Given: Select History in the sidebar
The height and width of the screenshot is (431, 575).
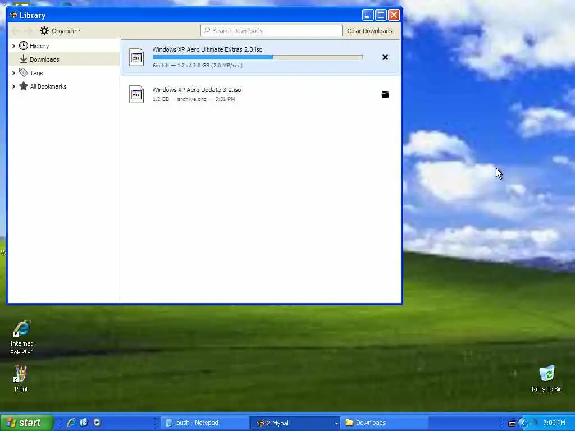Looking at the screenshot, I should [x=39, y=46].
